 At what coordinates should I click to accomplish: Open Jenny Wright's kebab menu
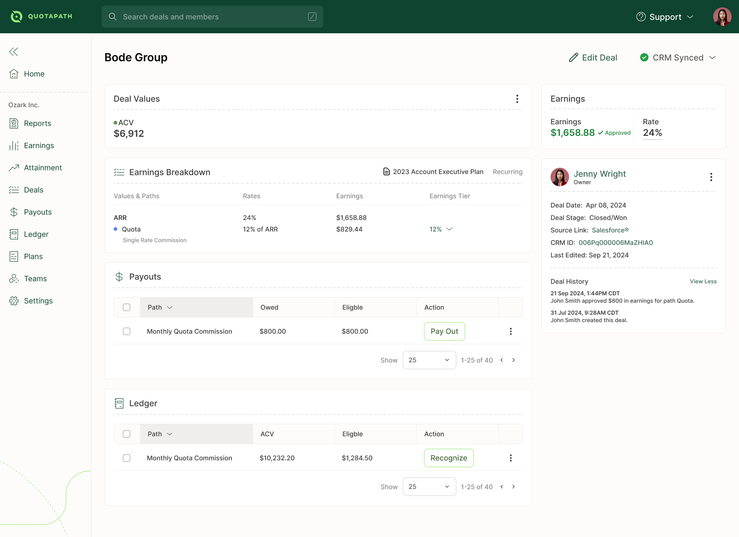pos(711,177)
